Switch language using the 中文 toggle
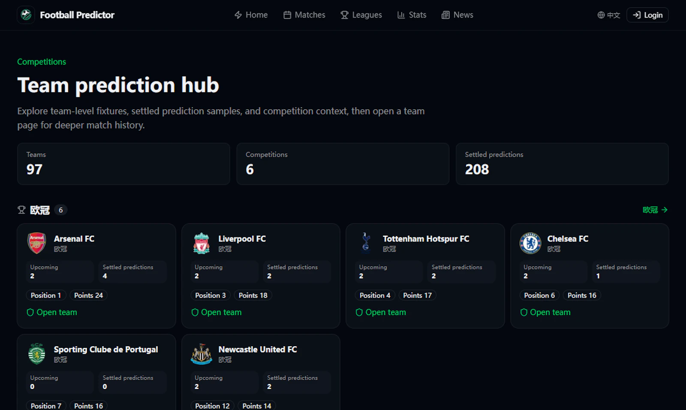686x410 pixels. 609,15
